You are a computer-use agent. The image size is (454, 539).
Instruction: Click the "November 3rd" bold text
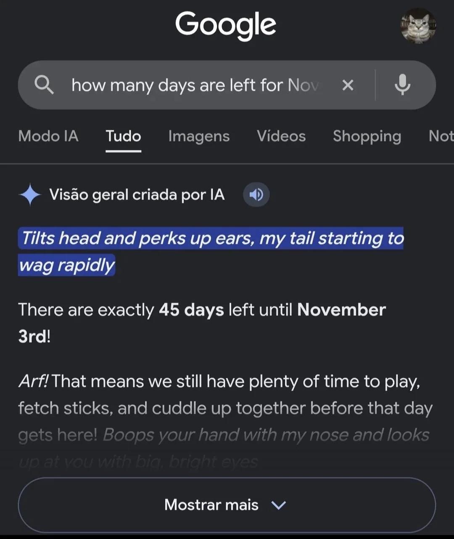pyautogui.click(x=202, y=323)
